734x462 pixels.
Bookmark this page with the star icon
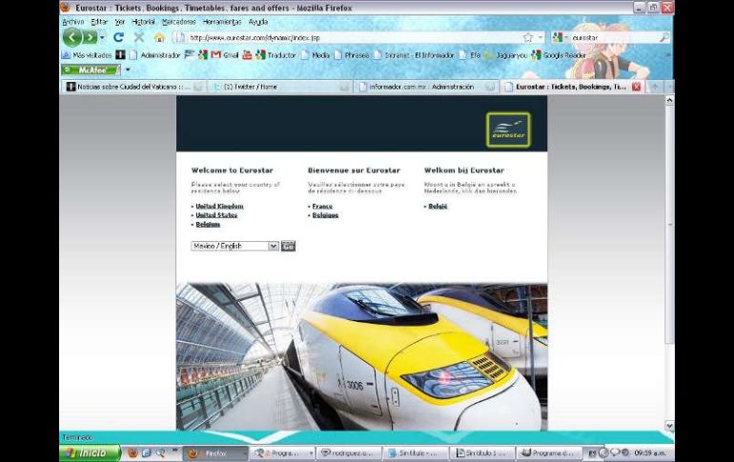coord(527,37)
